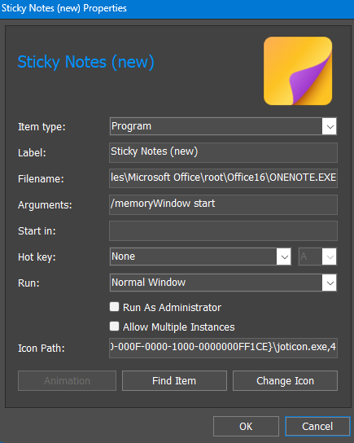Dismiss the dialog with Cancel
The image size is (354, 443).
pyautogui.click(x=317, y=427)
